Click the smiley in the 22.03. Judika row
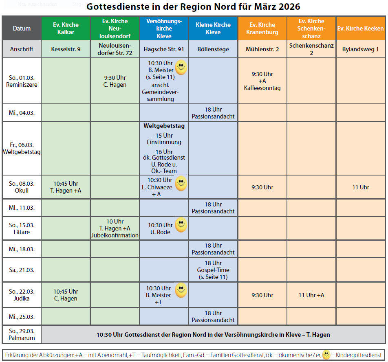Screen dimensions: 388x362 [181, 290]
